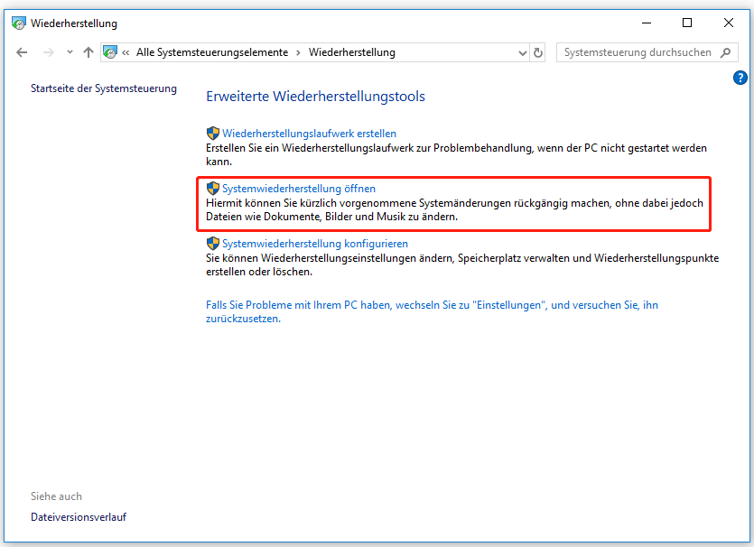Open the Dateiversionsverlauf link
754x547 pixels.
click(x=78, y=517)
